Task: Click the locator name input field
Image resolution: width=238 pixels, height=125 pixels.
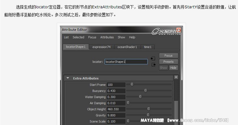Action: [126, 62]
